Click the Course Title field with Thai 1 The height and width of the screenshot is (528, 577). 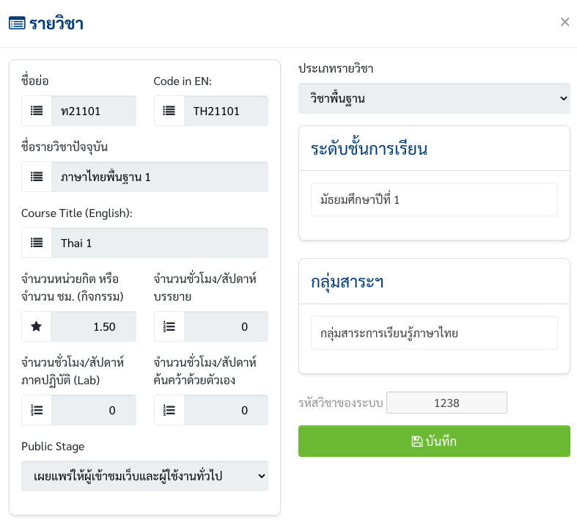coord(160,243)
